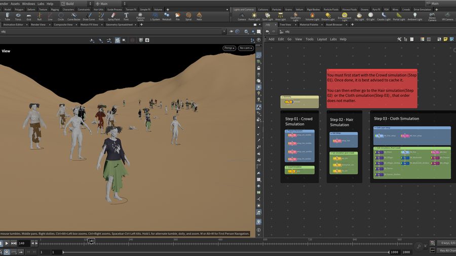Click the network editor obj path field

point(368,31)
